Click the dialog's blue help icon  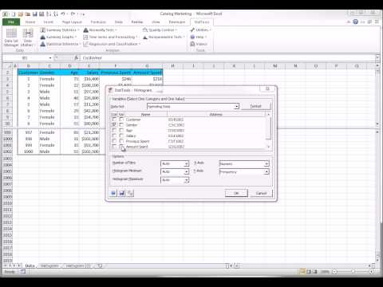[113, 193]
